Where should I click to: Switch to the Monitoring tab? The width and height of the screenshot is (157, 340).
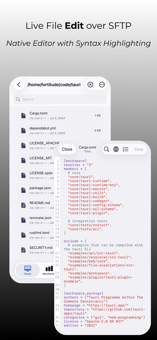49,270
